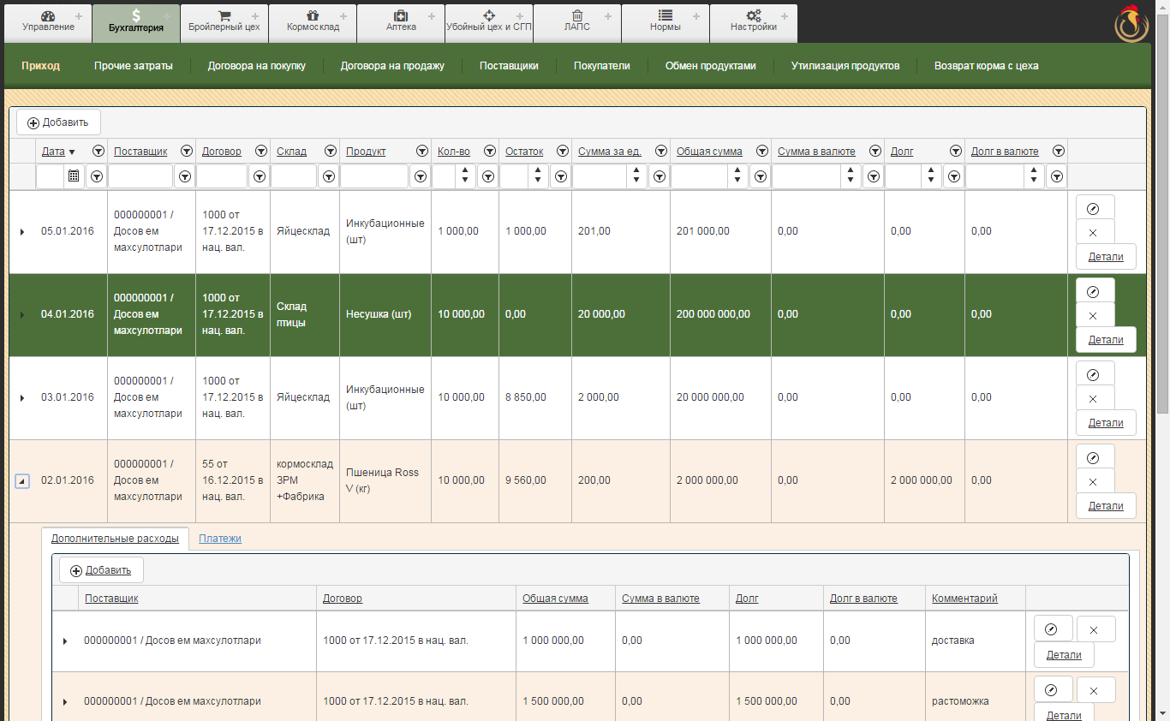Click the Продукт filter text field
Viewport: 1170px width, 721px height.
click(374, 176)
